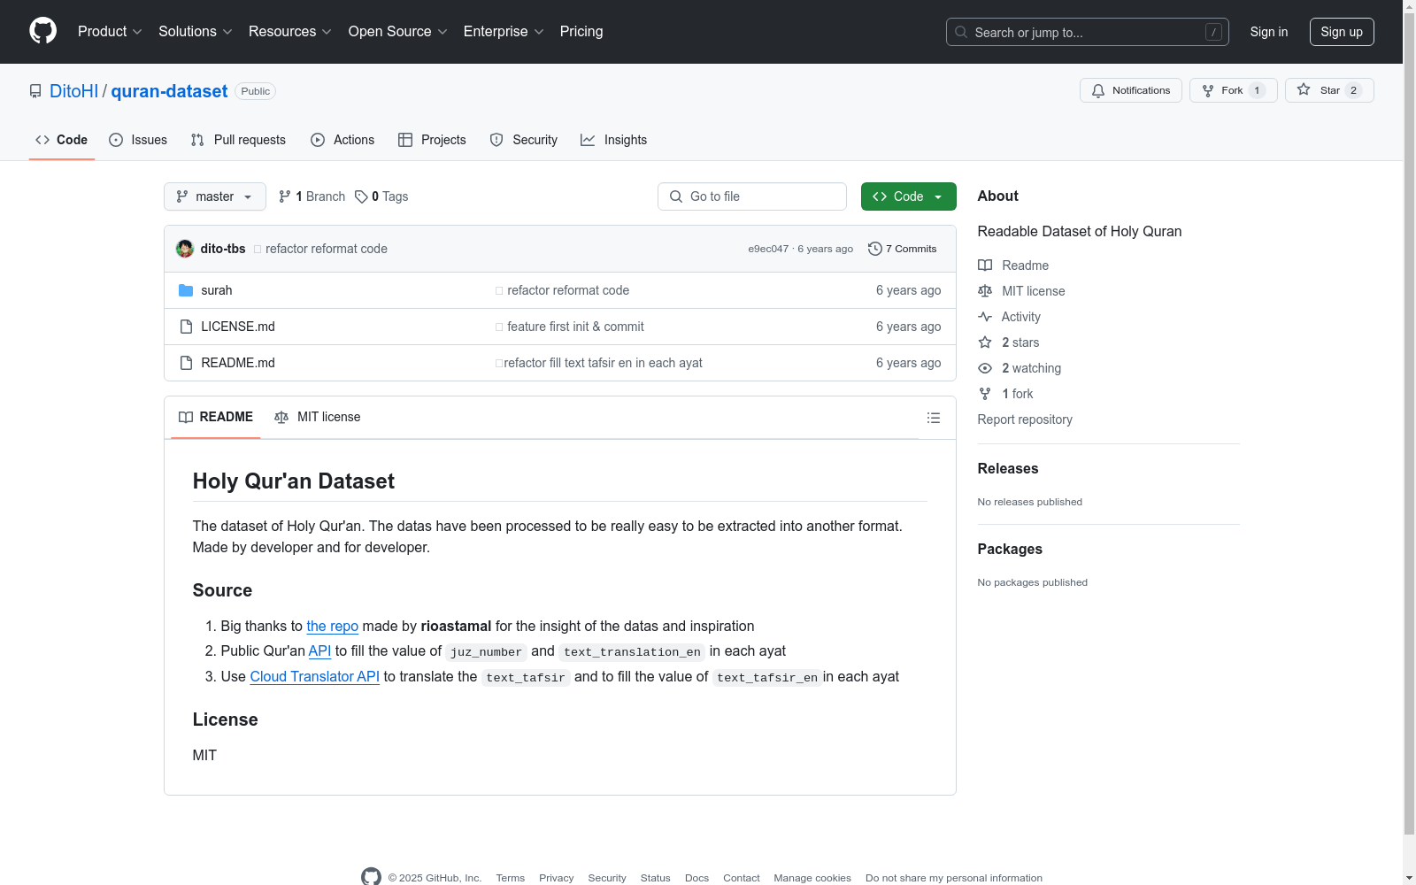Image resolution: width=1416 pixels, height=885 pixels.
Task: Click Report repository link
Action: tap(1025, 419)
